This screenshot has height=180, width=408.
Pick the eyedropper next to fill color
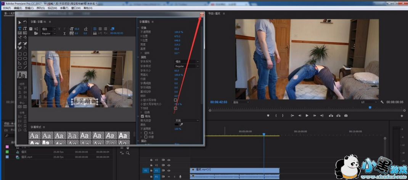pyautogui.click(x=182, y=125)
